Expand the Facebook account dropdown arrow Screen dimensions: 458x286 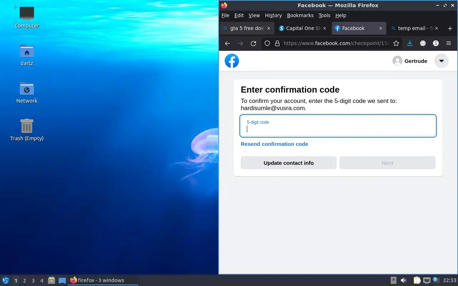pos(442,61)
